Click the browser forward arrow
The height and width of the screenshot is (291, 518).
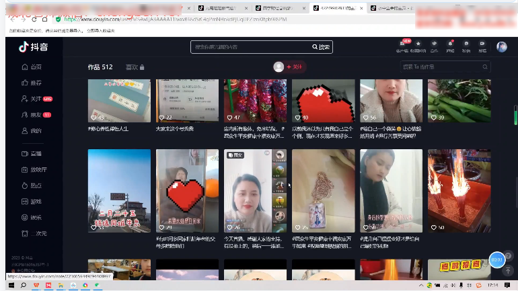(x=23, y=19)
